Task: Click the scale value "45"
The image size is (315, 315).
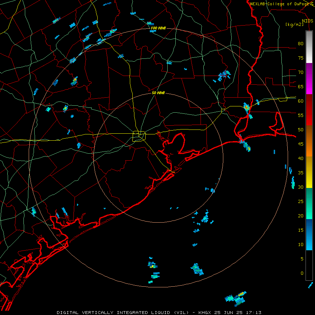Action: tap(301, 144)
